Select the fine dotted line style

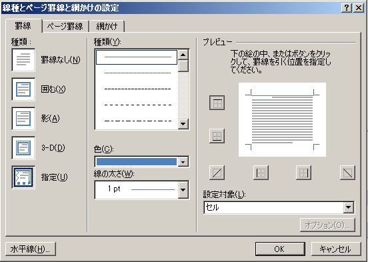tap(137, 73)
